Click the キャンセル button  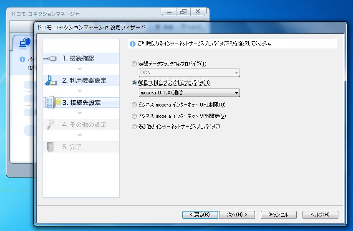(278, 215)
